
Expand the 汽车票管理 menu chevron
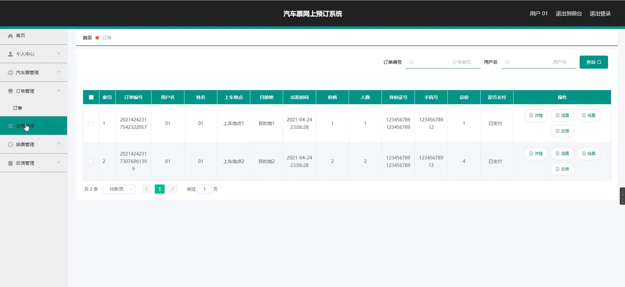coord(59,73)
